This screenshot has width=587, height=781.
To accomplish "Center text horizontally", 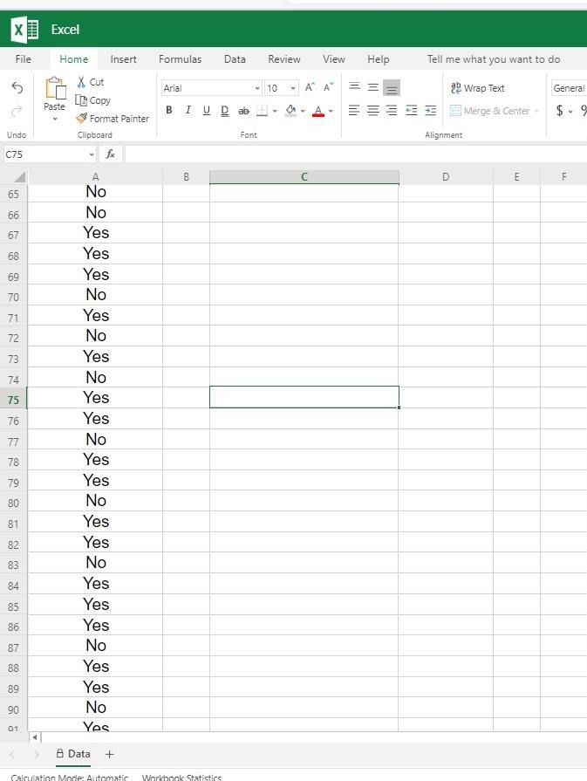I will (373, 111).
